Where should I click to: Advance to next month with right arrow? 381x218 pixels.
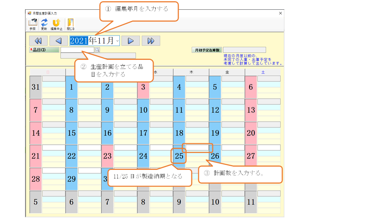click(x=131, y=41)
